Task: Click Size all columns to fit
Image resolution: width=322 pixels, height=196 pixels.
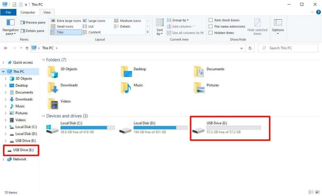Action: pyautogui.click(x=185, y=33)
